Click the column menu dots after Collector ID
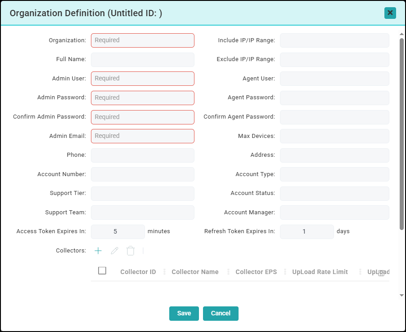The height and width of the screenshot is (332, 406). (164, 272)
